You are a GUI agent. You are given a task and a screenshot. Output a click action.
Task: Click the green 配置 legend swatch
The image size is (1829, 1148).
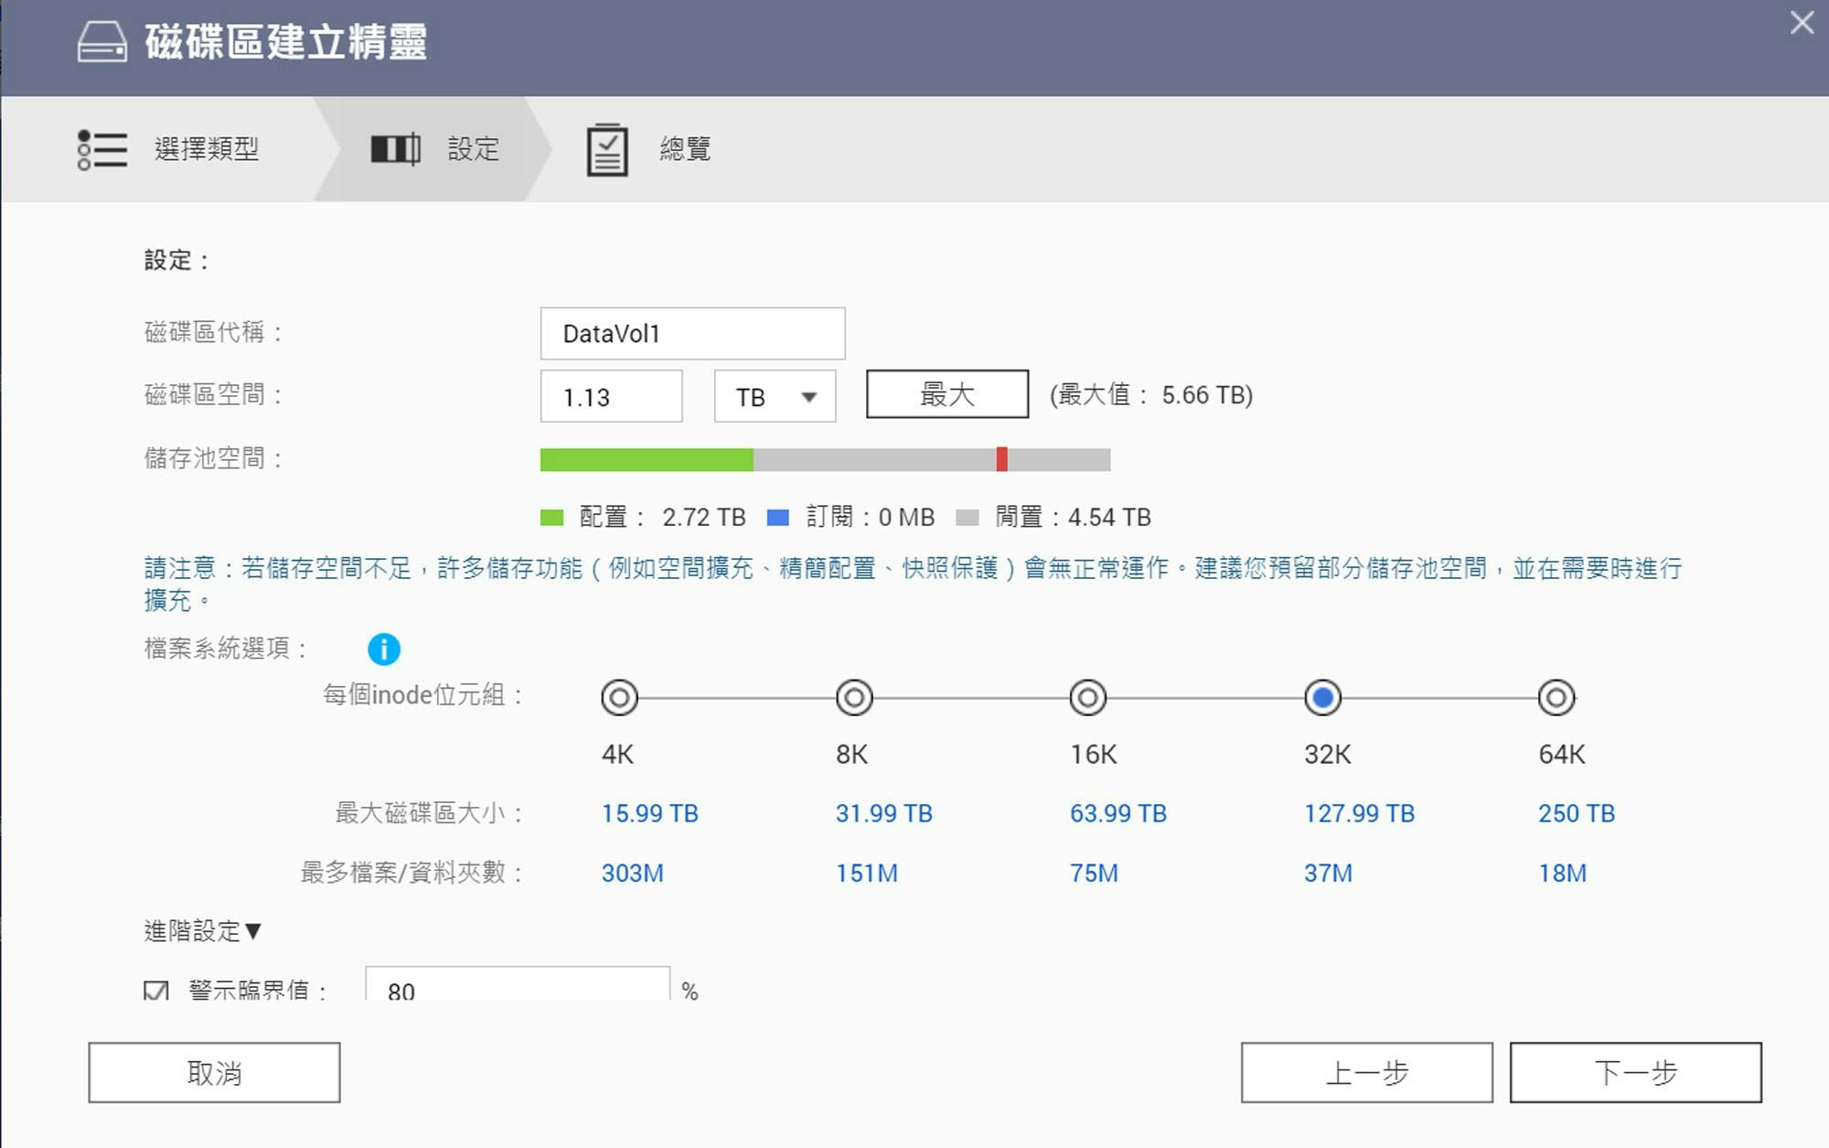coord(551,518)
